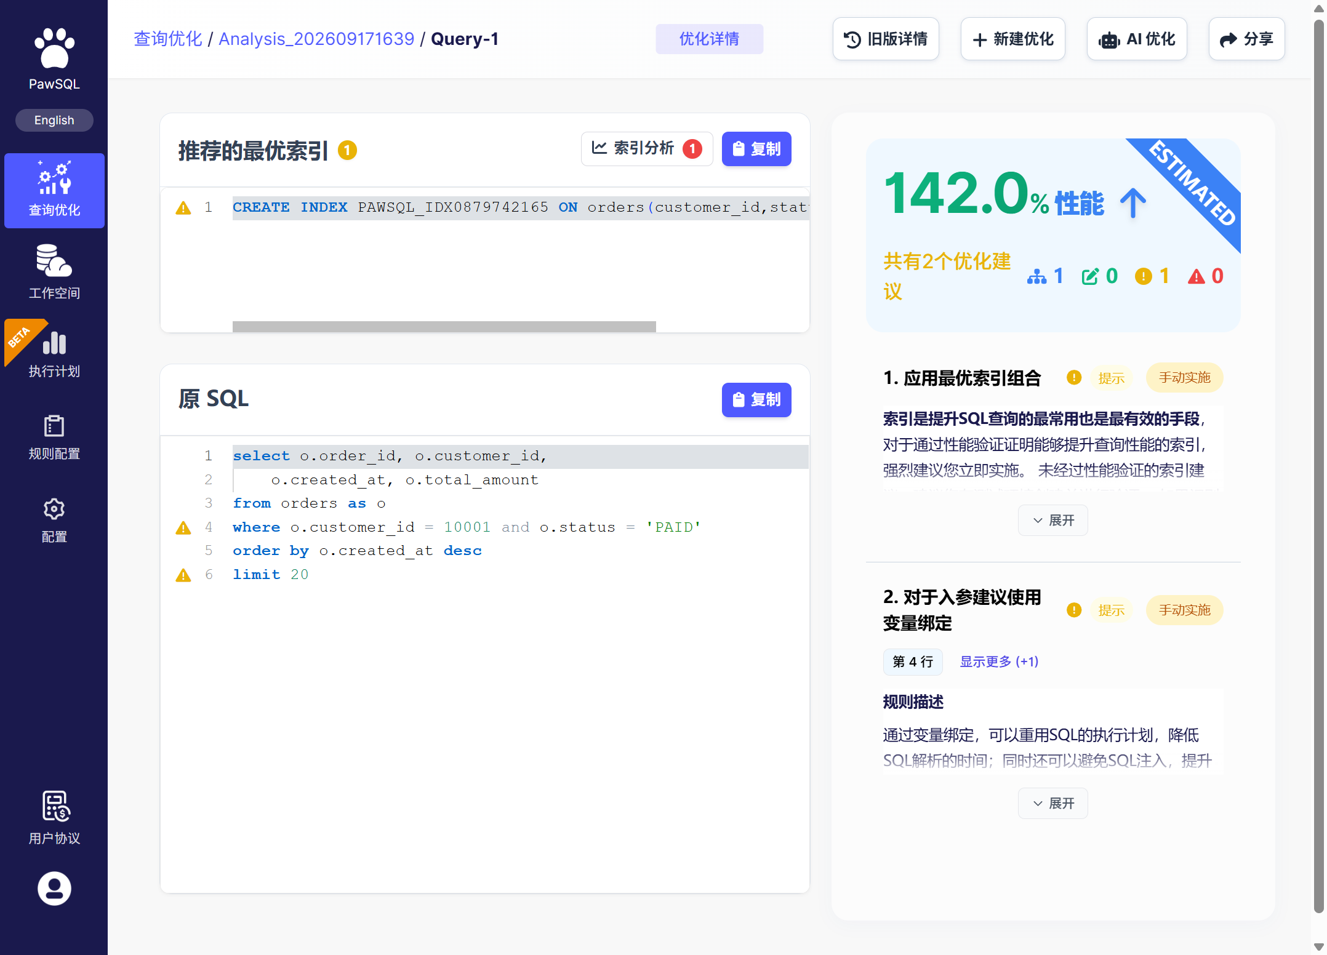Click the 'from orders as o' line
1327x955 pixels.
(x=309, y=503)
